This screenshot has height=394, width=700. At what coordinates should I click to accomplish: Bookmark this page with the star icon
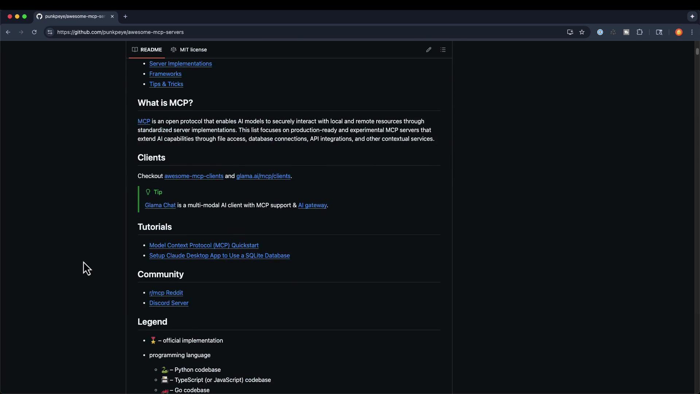pos(582,32)
